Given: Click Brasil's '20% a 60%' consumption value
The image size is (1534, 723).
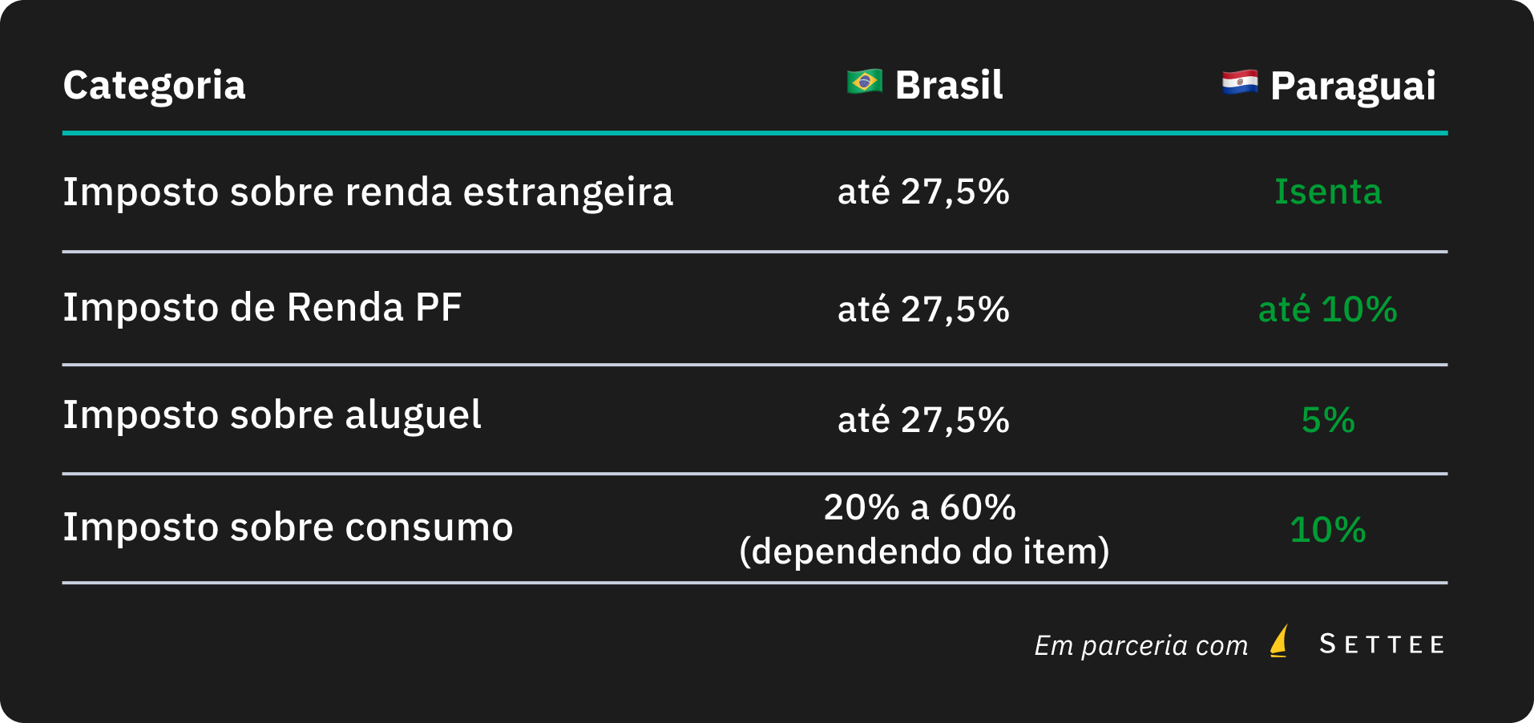Looking at the screenshot, I should tap(920, 507).
